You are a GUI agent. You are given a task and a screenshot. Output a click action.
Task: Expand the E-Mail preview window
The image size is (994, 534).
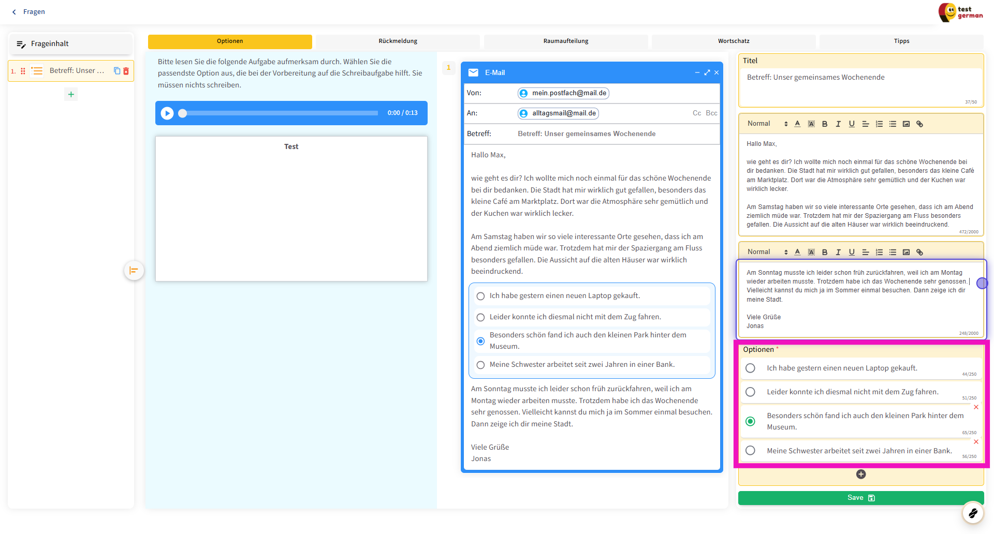pyautogui.click(x=707, y=72)
